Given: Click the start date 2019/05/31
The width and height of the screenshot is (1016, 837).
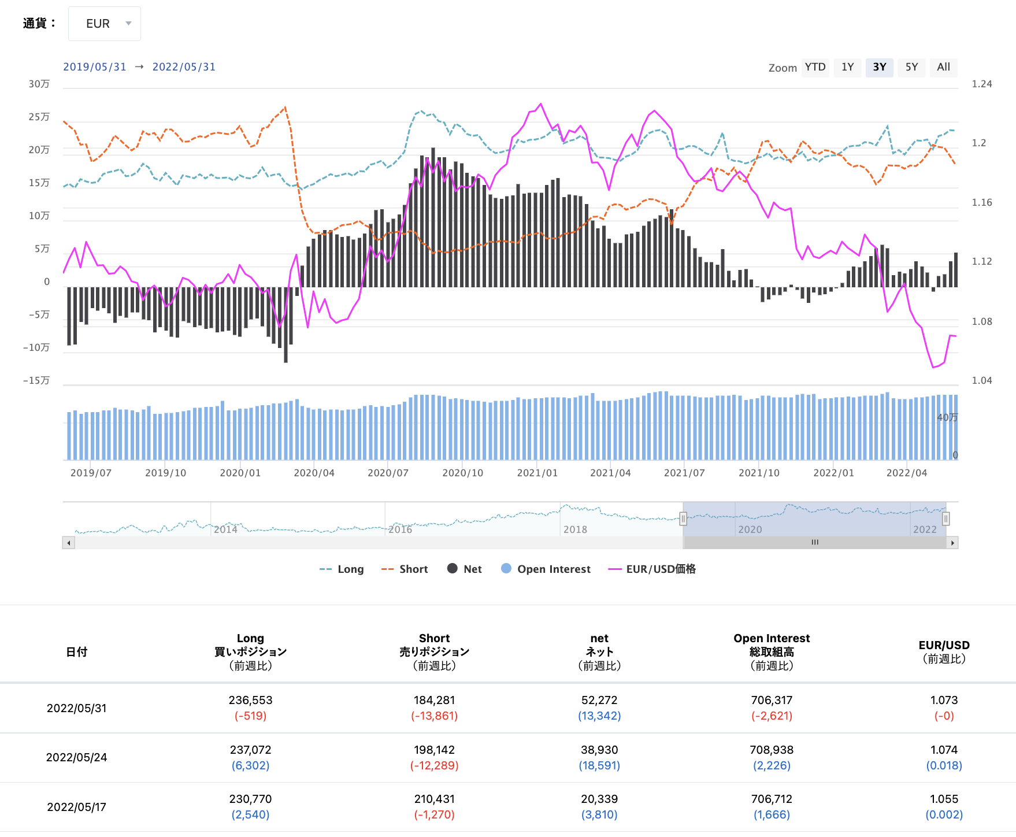Looking at the screenshot, I should pyautogui.click(x=95, y=67).
